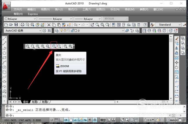Screen dimensions: 188x124
Task: Toggle Ortho mode in status bar
Action: 61,120
